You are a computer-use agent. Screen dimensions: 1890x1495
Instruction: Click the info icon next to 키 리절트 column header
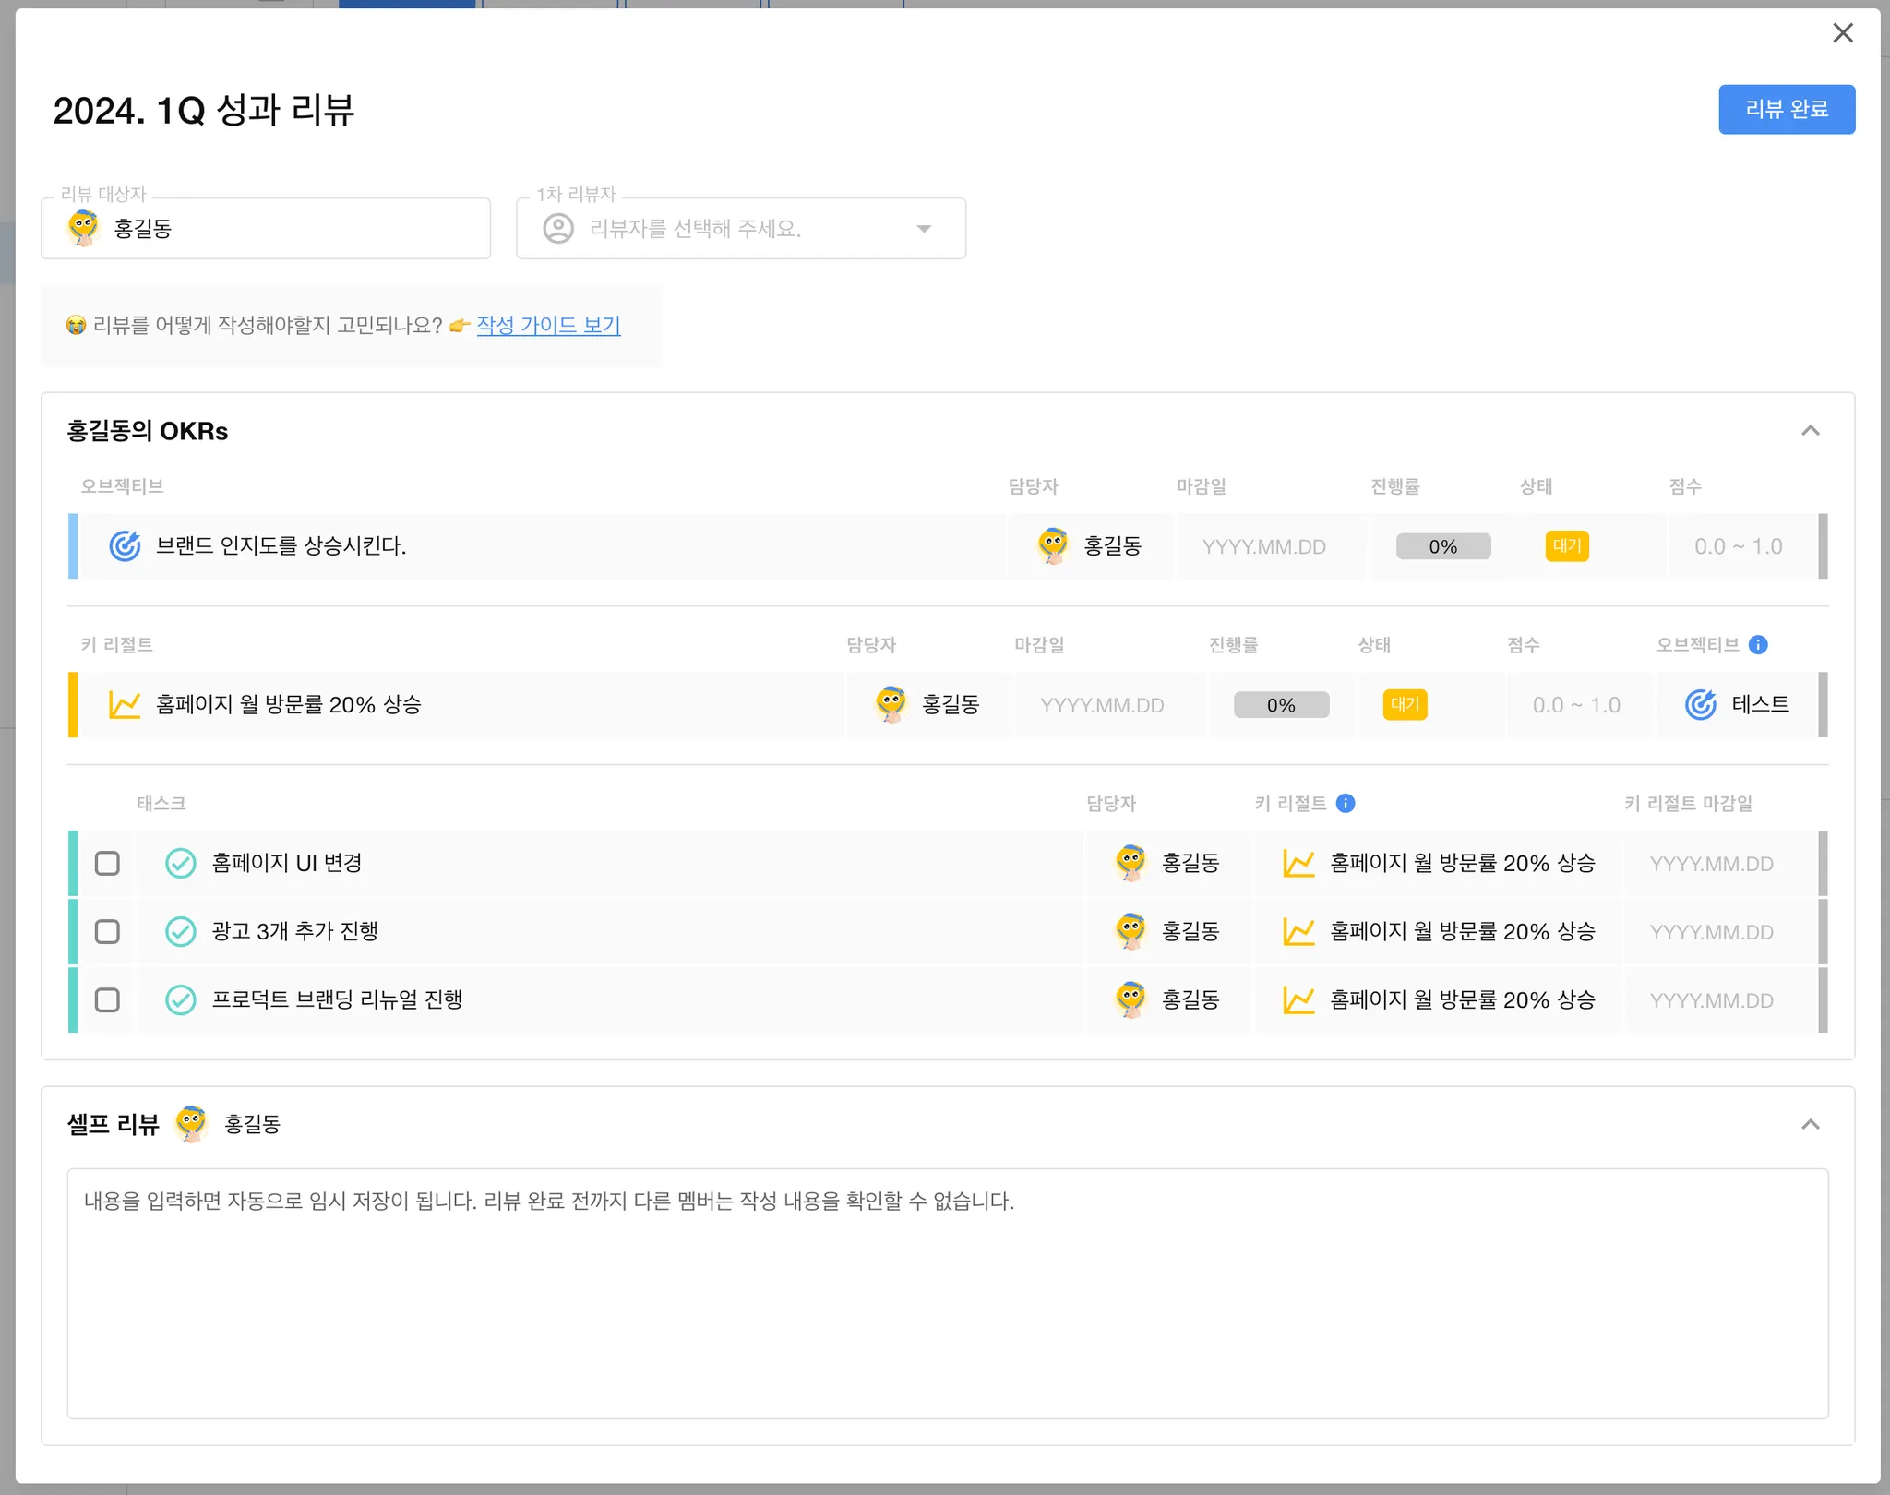tap(1346, 804)
